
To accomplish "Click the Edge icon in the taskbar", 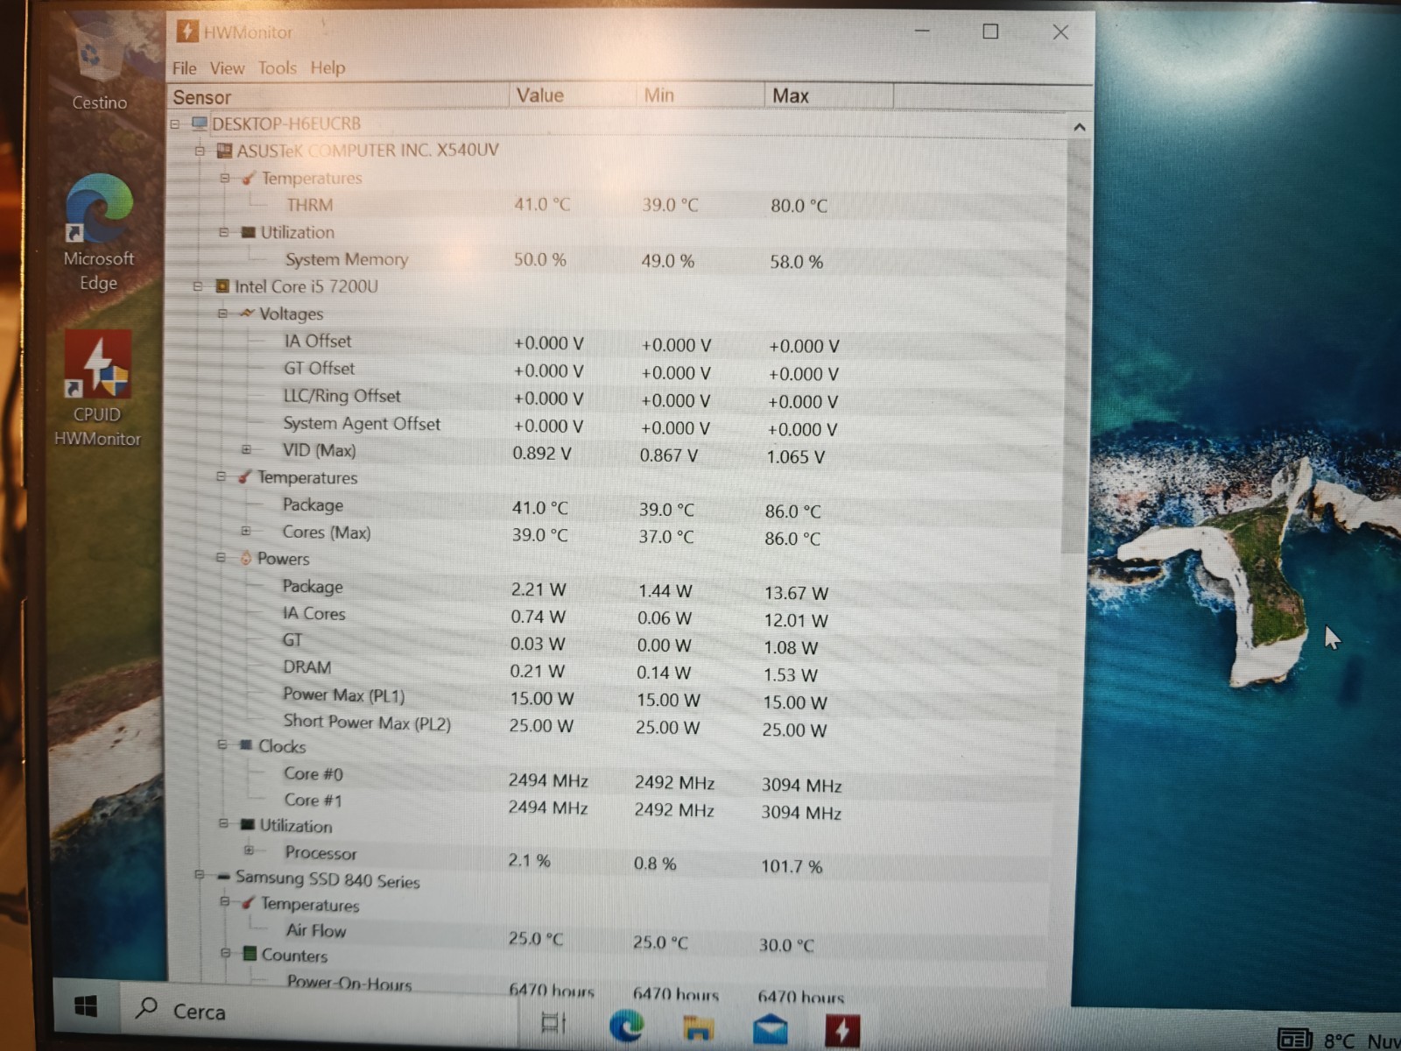I will [x=626, y=1025].
